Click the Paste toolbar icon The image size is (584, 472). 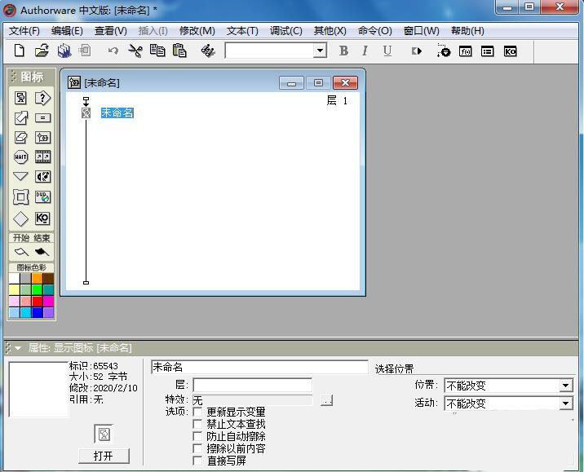coord(179,51)
